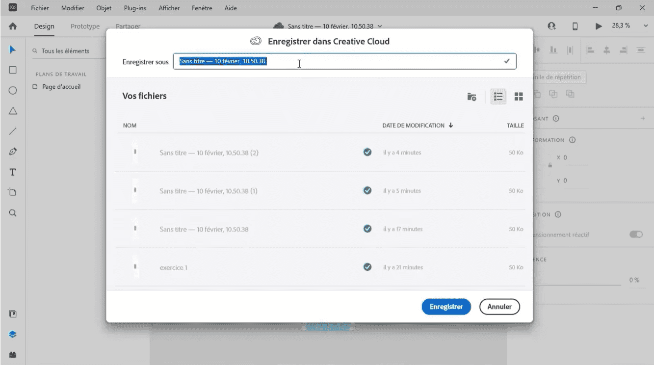This screenshot has height=365, width=654.
Task: Click the Enregistrer button
Action: [x=446, y=307]
